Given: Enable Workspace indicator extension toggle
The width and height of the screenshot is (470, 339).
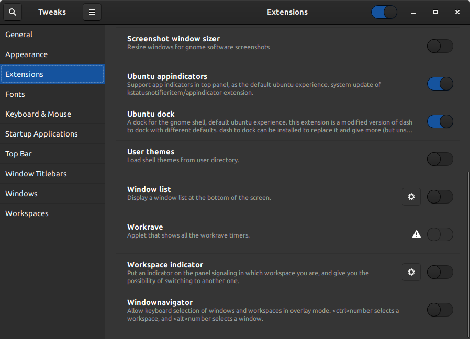Looking at the screenshot, I should 440,272.
